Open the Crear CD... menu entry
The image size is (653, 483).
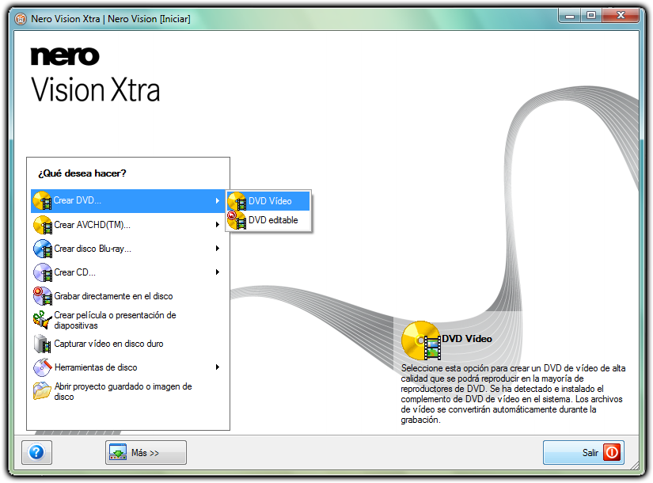[x=128, y=272]
